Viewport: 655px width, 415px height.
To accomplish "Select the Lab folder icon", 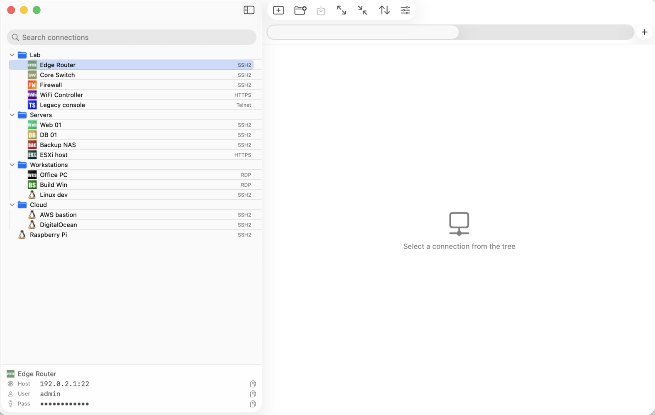I will 22,55.
